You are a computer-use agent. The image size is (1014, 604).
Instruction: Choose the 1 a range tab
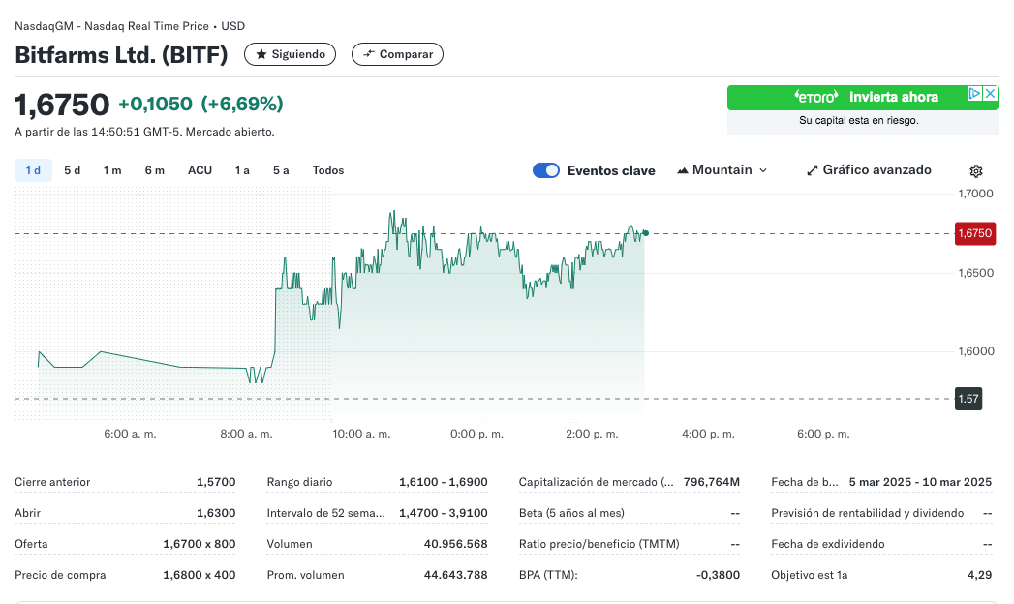[242, 170]
